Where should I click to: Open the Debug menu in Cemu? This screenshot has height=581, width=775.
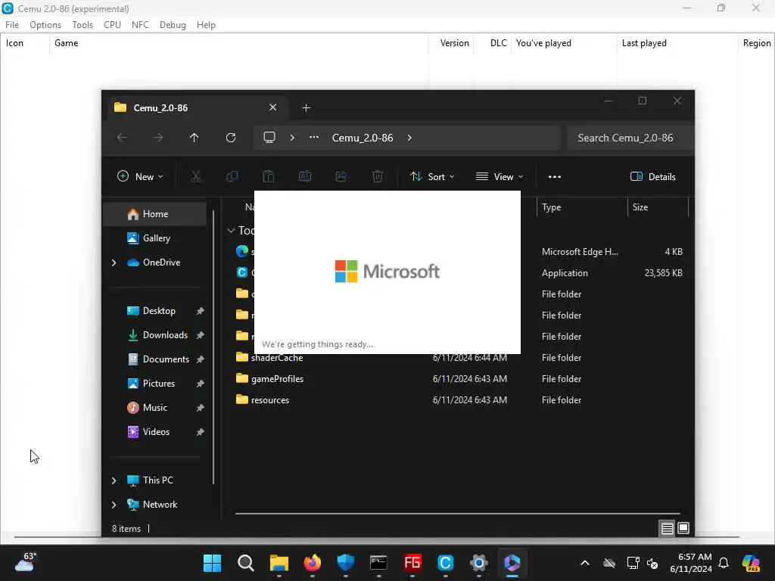point(173,25)
